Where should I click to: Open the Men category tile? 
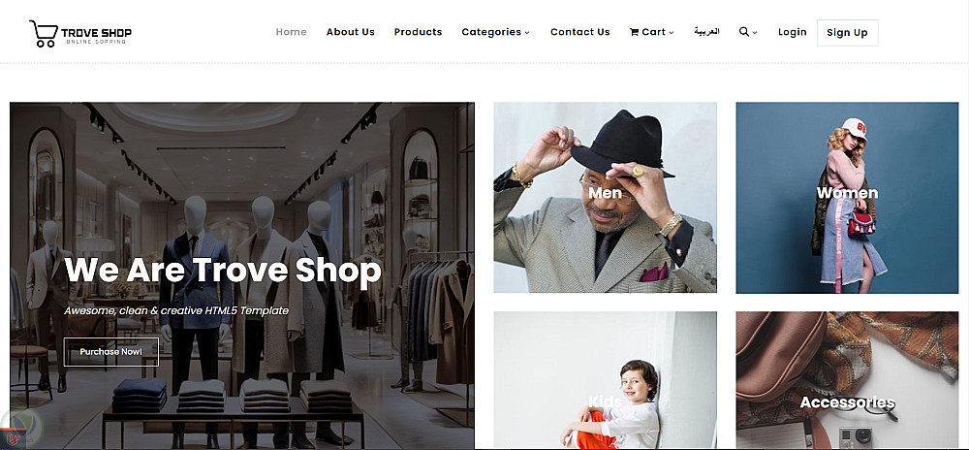click(605, 197)
